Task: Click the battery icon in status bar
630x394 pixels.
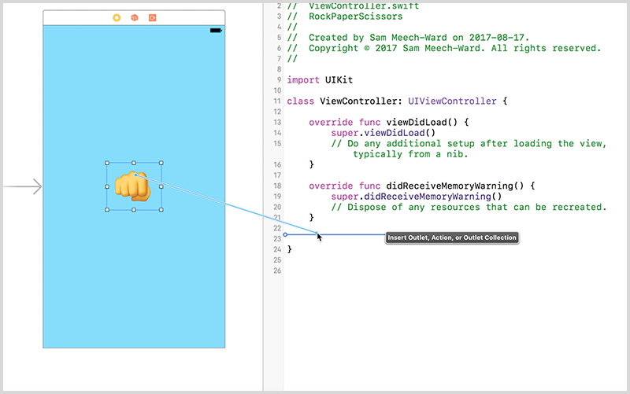Action: click(x=215, y=31)
